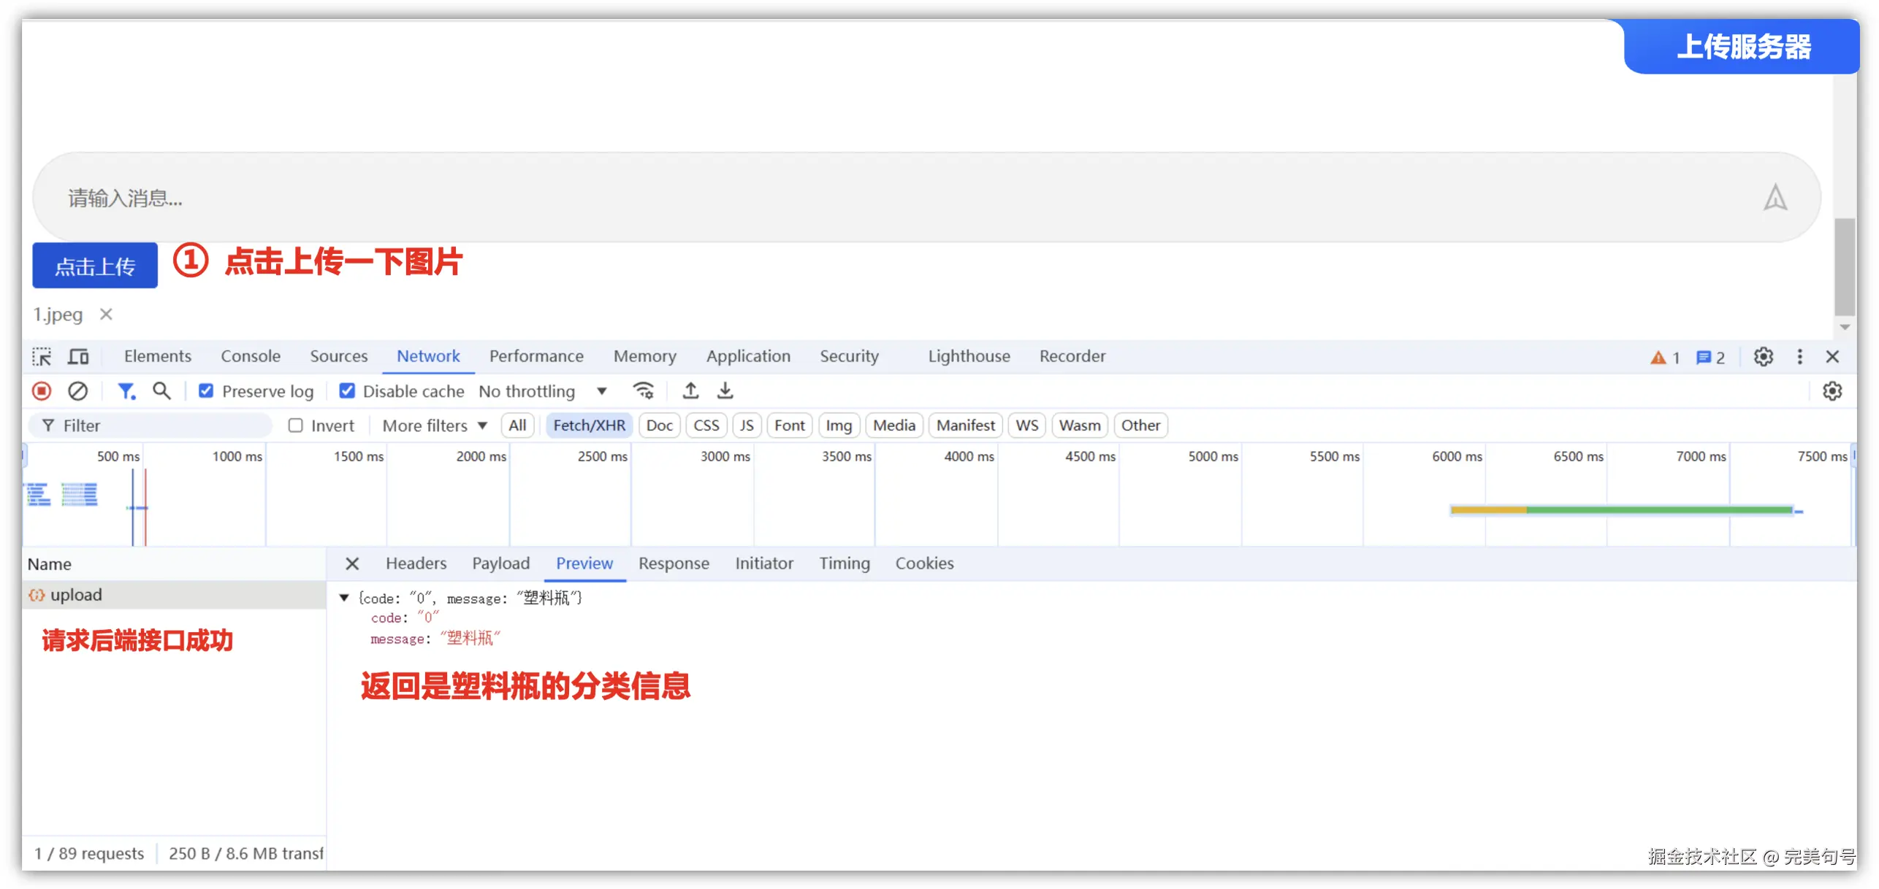Open network search with magnifier icon
The height and width of the screenshot is (889, 1879).
(x=161, y=391)
